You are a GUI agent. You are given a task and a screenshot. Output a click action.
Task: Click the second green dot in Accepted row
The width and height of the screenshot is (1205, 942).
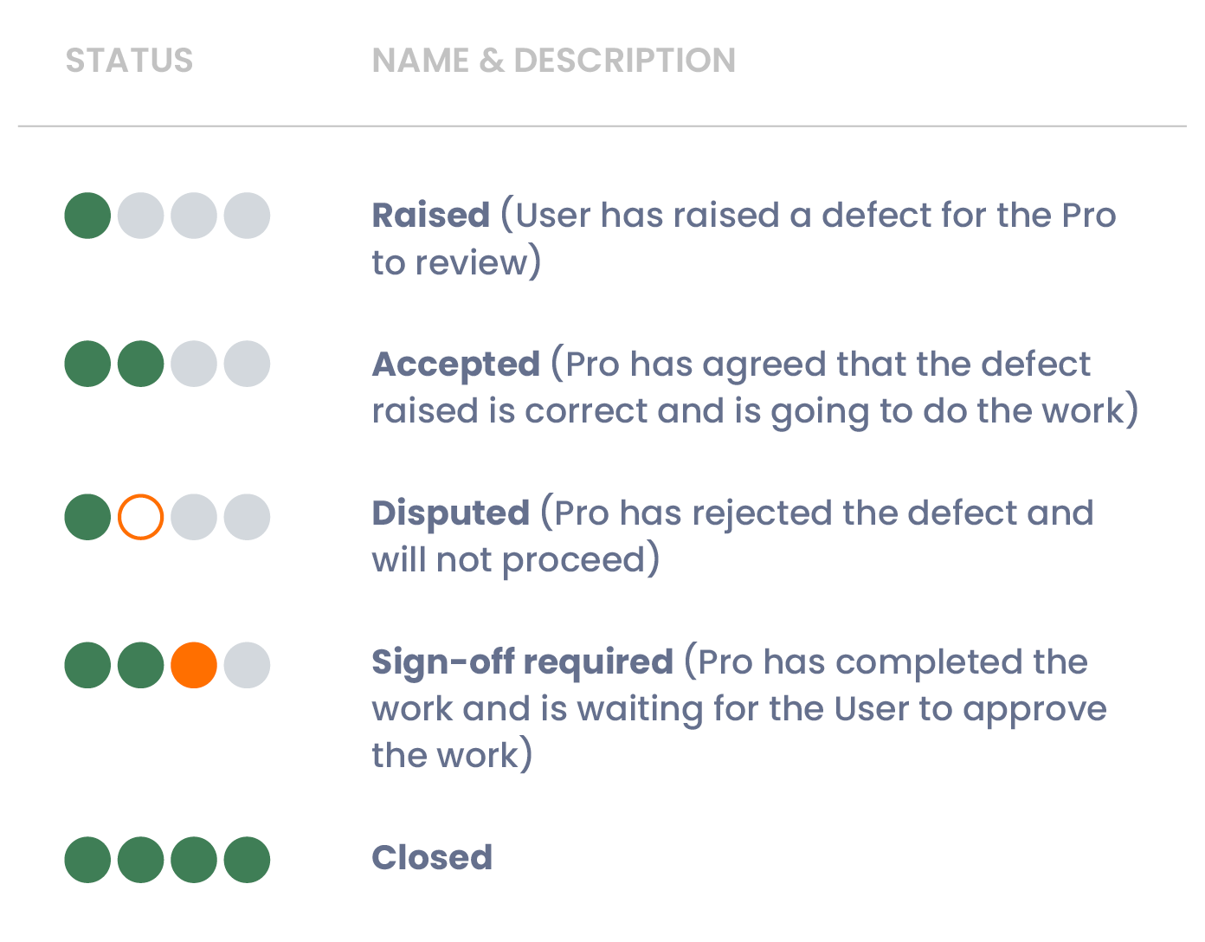[x=140, y=364]
